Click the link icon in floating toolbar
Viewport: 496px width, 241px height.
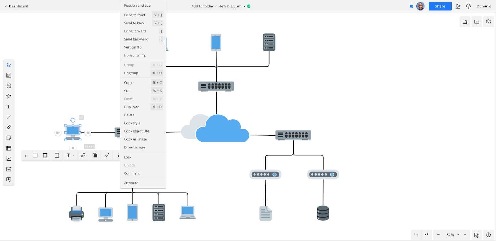(83, 156)
